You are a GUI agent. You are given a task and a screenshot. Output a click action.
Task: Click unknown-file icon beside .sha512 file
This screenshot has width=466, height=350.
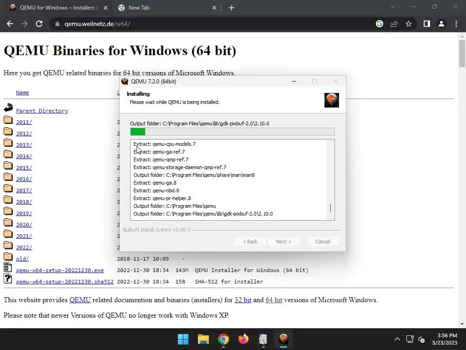tap(8, 278)
